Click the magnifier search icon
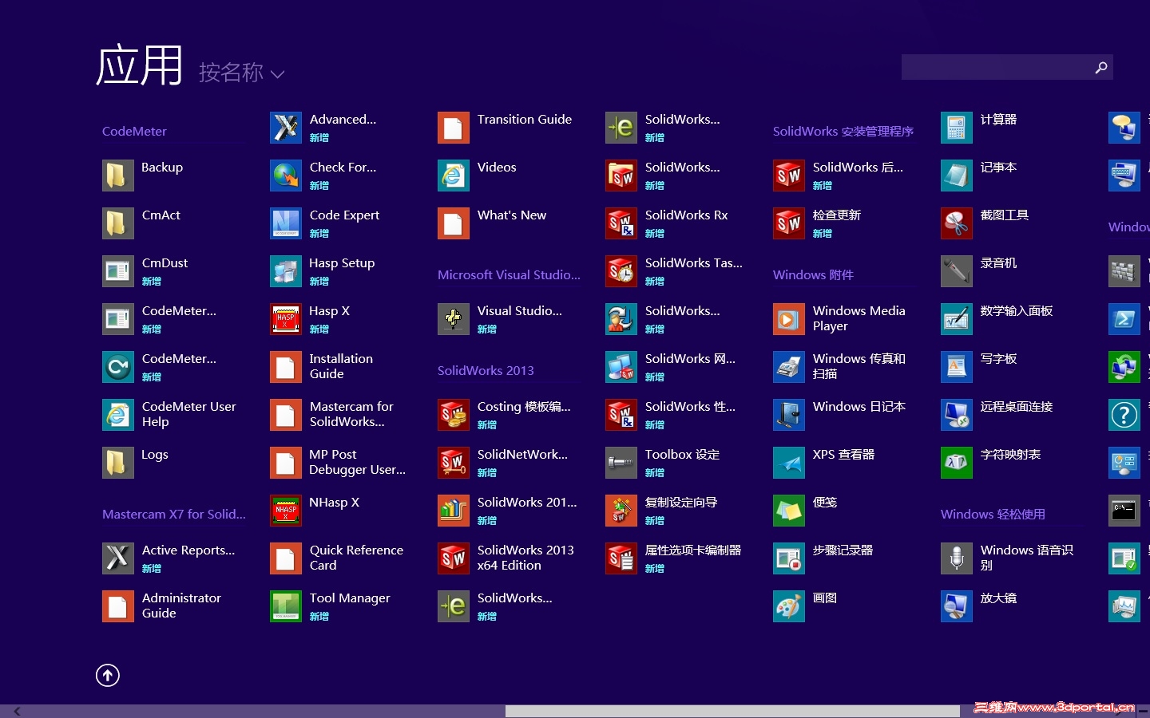1150x718 pixels. coord(1101,67)
